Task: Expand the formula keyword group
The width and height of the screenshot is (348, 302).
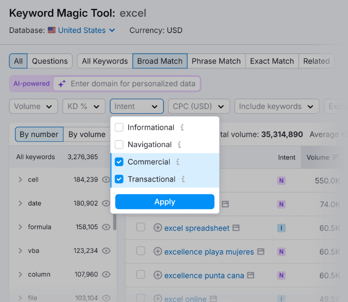Action: pos(20,227)
